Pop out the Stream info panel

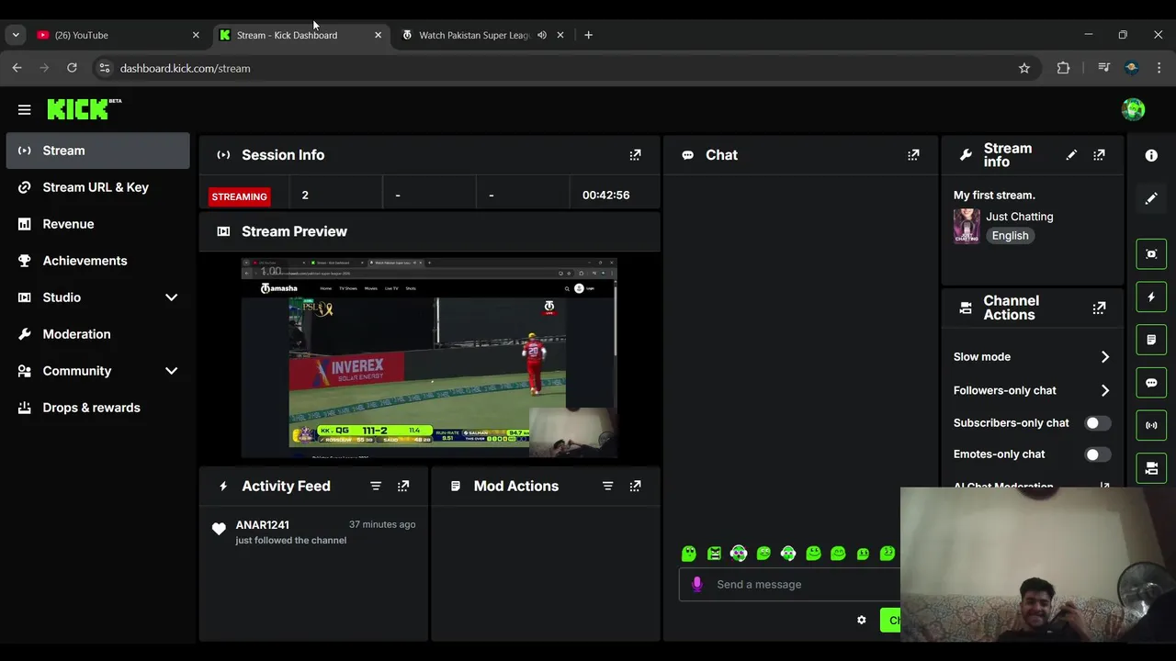[1099, 155]
